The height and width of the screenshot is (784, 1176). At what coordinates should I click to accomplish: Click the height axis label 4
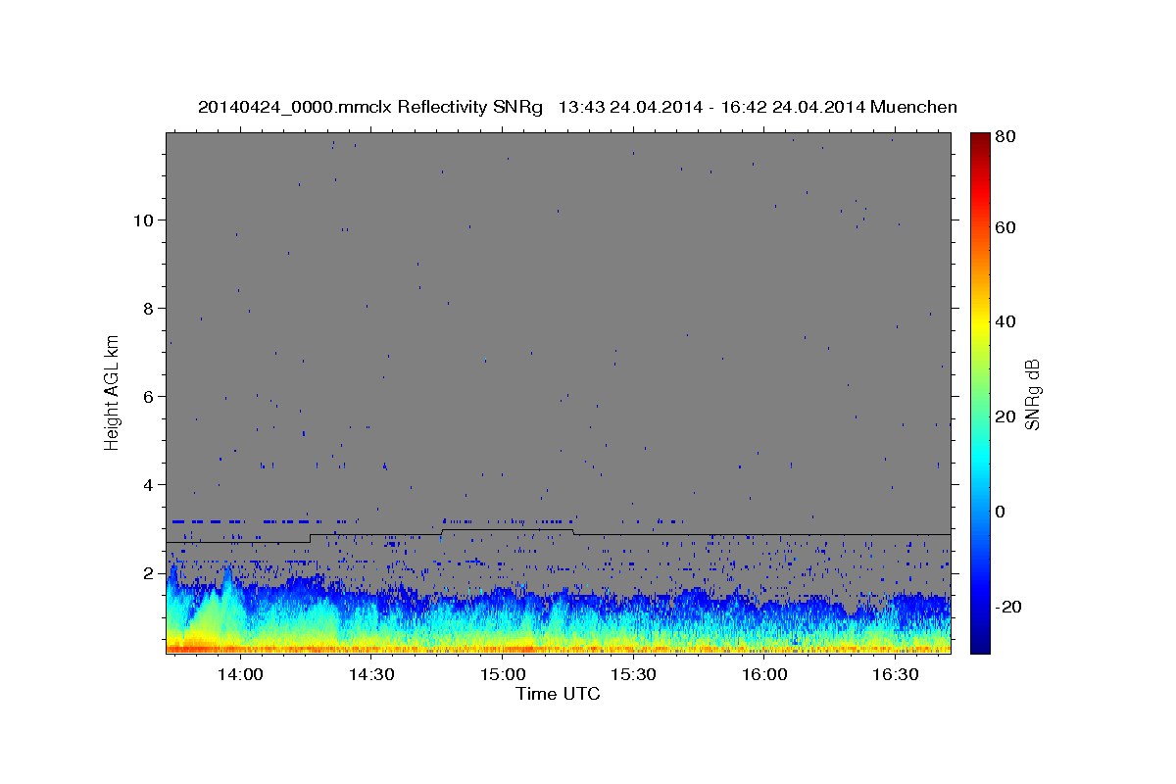(x=150, y=484)
